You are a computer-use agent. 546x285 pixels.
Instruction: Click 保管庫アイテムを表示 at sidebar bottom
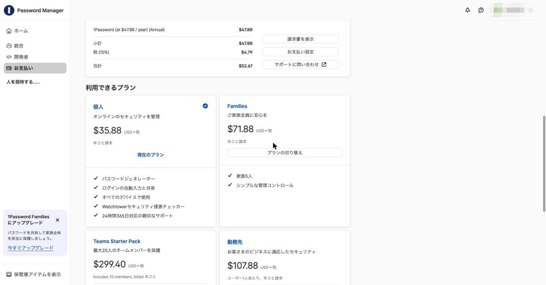tap(34, 275)
